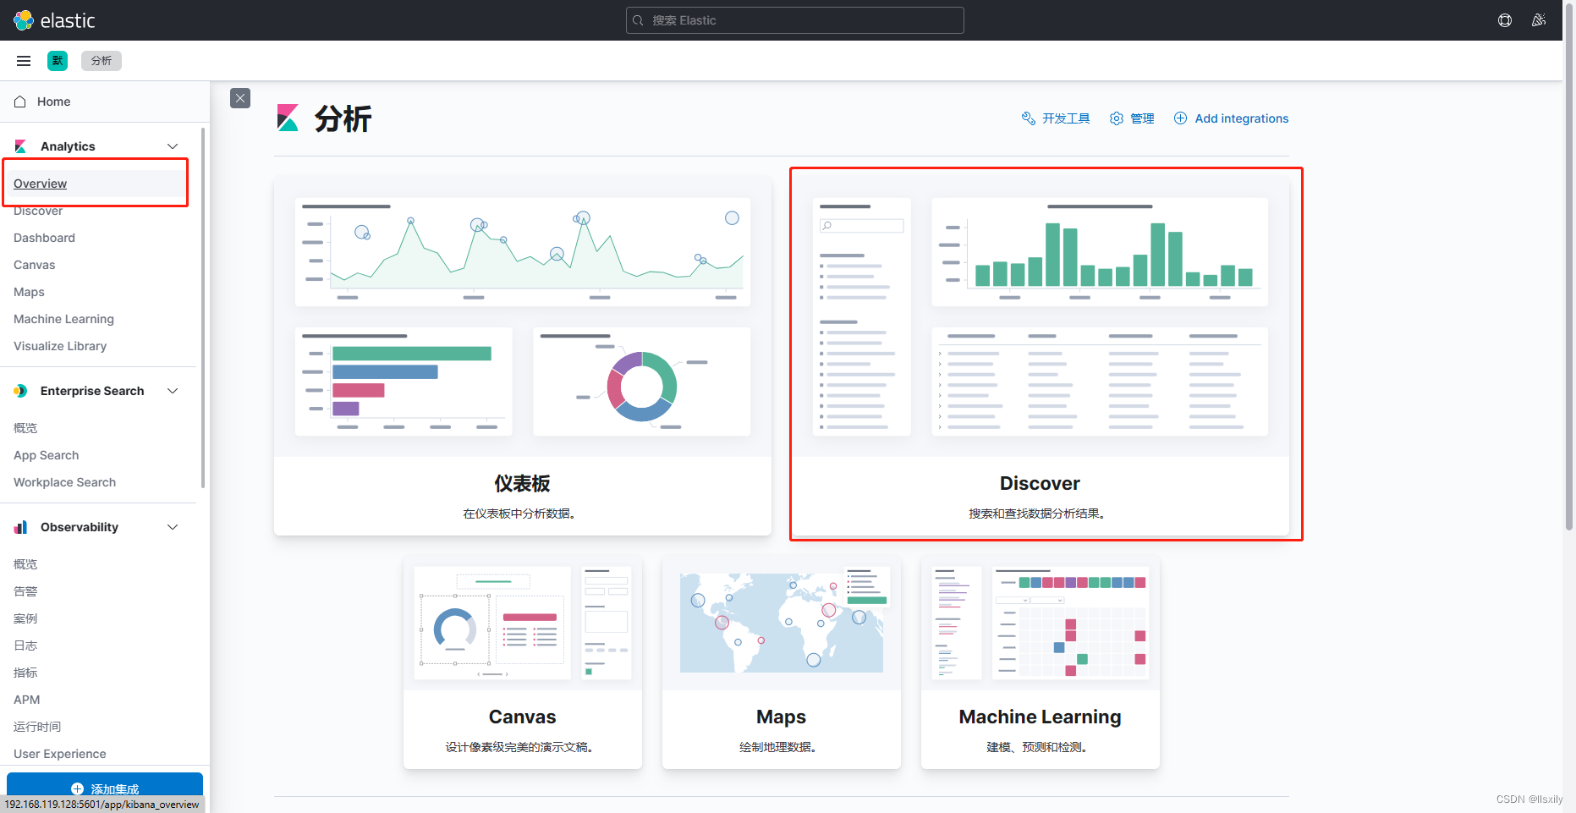Select Overview under Analytics

point(40,184)
